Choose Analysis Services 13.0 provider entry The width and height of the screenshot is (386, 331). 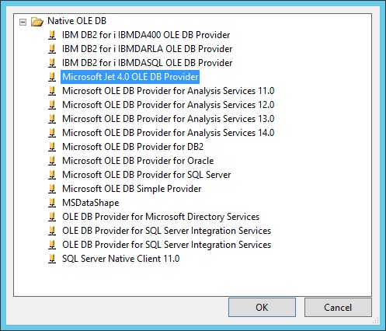(168, 119)
